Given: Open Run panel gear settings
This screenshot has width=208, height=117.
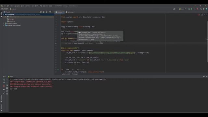Looking at the screenshot, I should 204,77.
